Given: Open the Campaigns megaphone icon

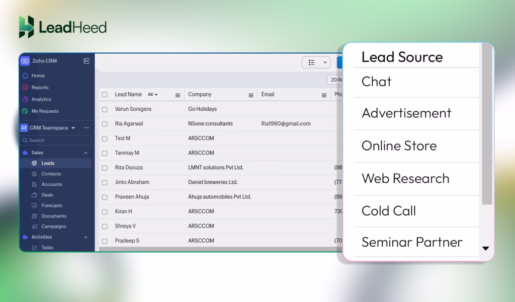Looking at the screenshot, I should 33,226.
